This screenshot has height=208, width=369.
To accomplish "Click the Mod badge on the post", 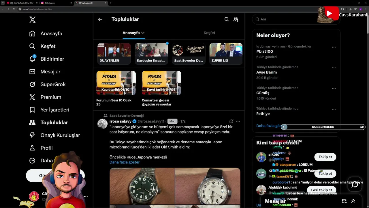I will point(172,121).
